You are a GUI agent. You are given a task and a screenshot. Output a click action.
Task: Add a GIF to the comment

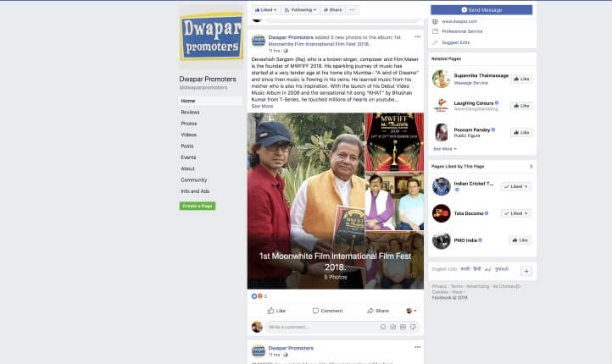click(x=403, y=327)
